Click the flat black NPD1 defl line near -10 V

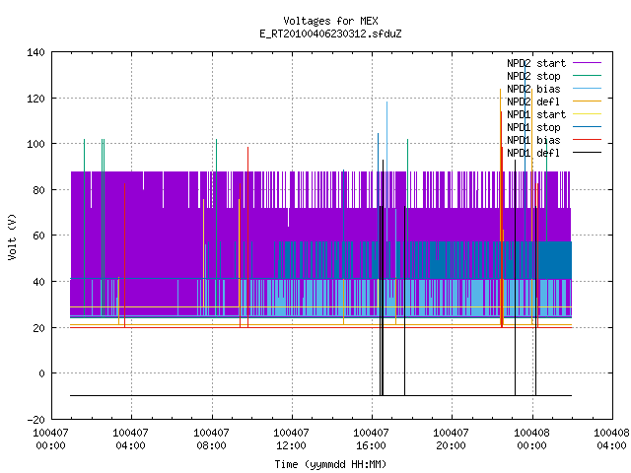[x=320, y=396]
